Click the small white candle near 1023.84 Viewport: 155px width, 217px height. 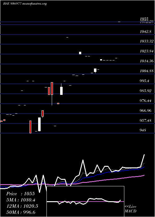pos(80,53)
